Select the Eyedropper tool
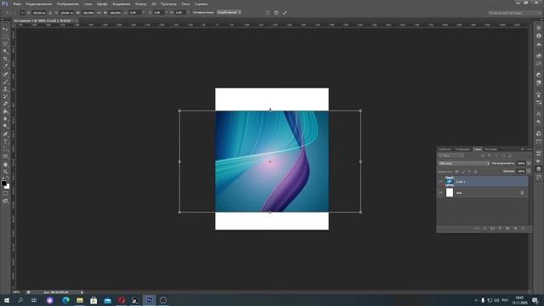This screenshot has height=306, width=544. [5, 66]
